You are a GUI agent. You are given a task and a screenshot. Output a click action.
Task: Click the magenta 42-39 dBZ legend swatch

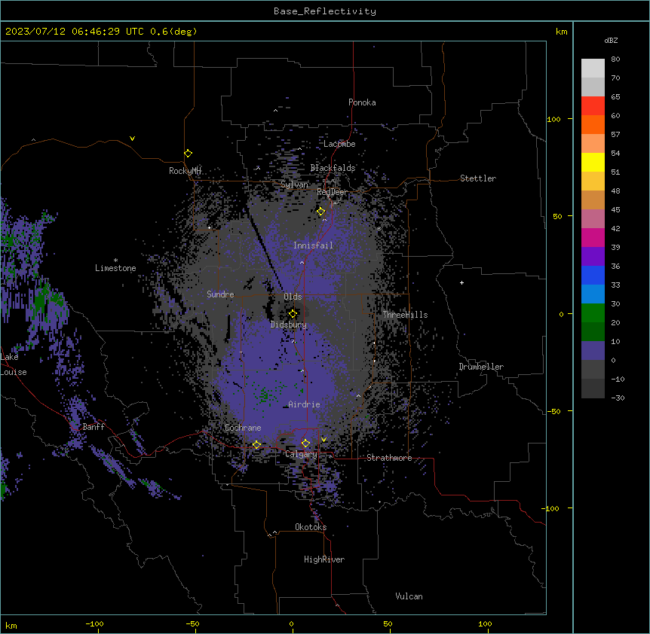pyautogui.click(x=593, y=237)
